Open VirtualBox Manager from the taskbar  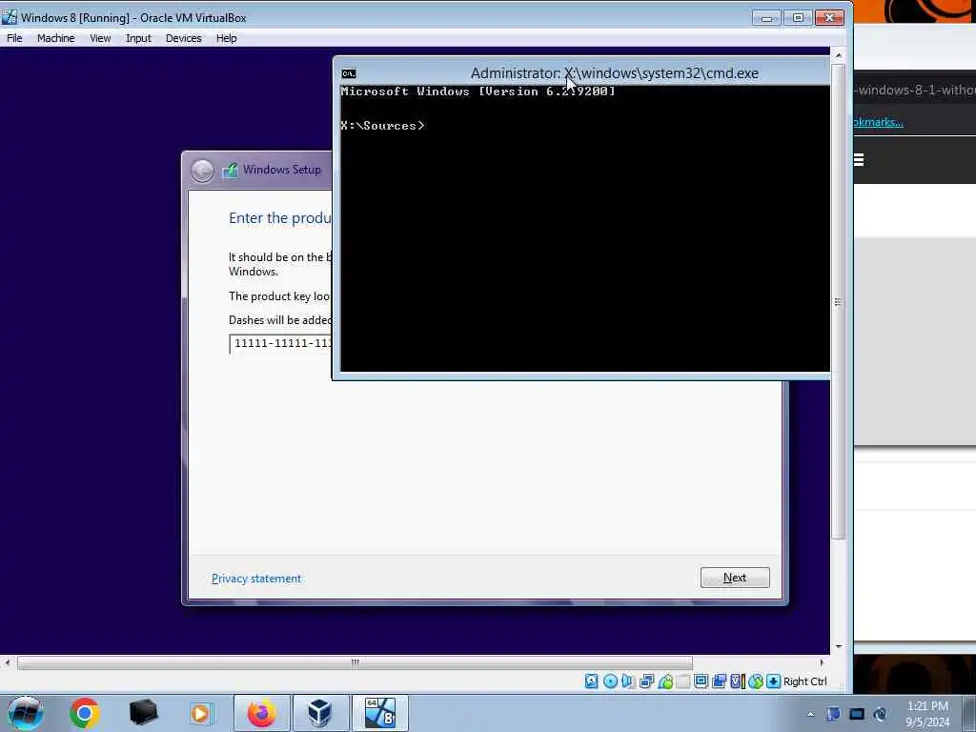pos(320,713)
